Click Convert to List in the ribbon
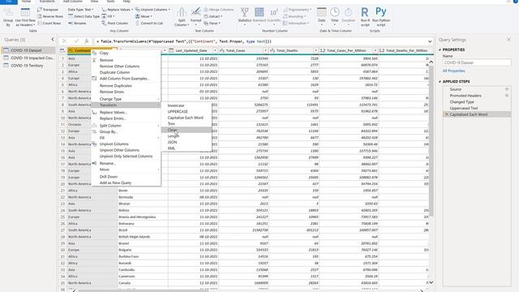 coord(149,24)
